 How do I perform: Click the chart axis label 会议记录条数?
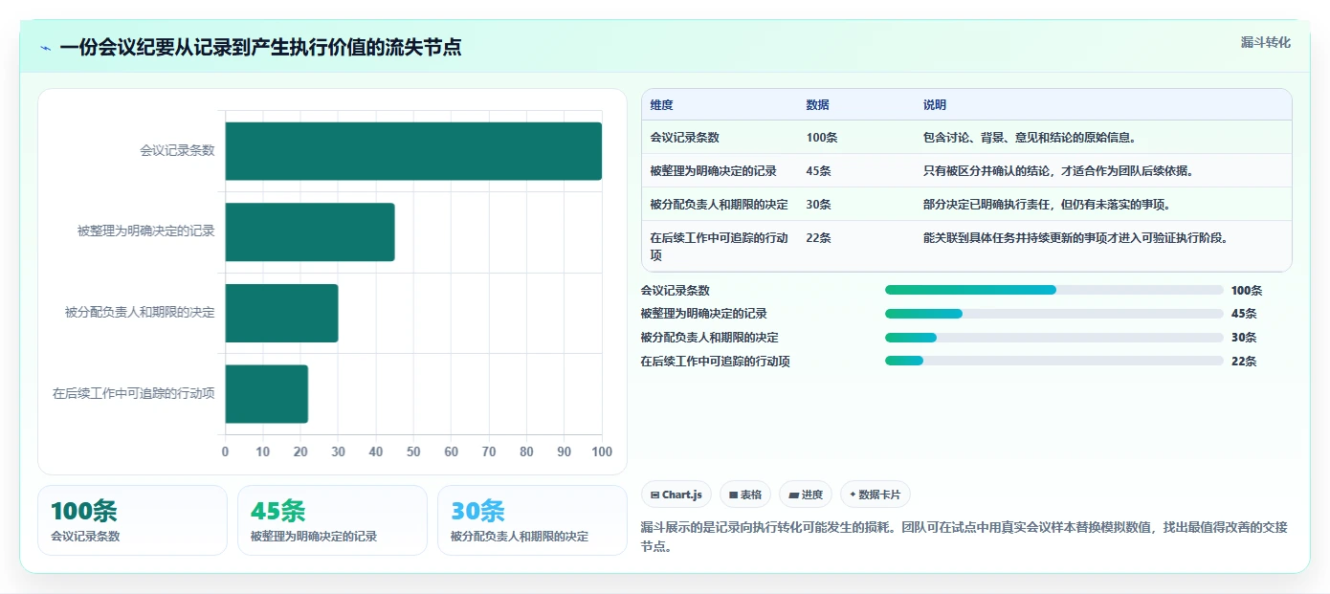point(177,150)
